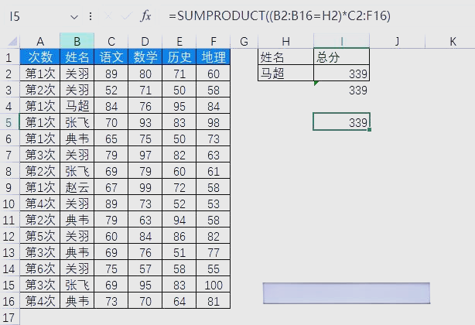Click the 历史 header cell
This screenshot has width=475, height=325.
[179, 57]
